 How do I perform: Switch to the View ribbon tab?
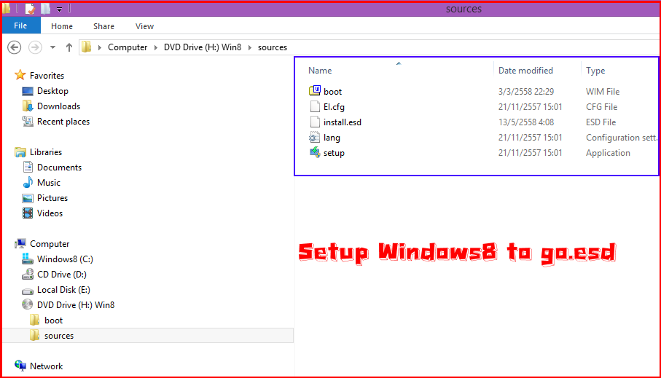144,26
